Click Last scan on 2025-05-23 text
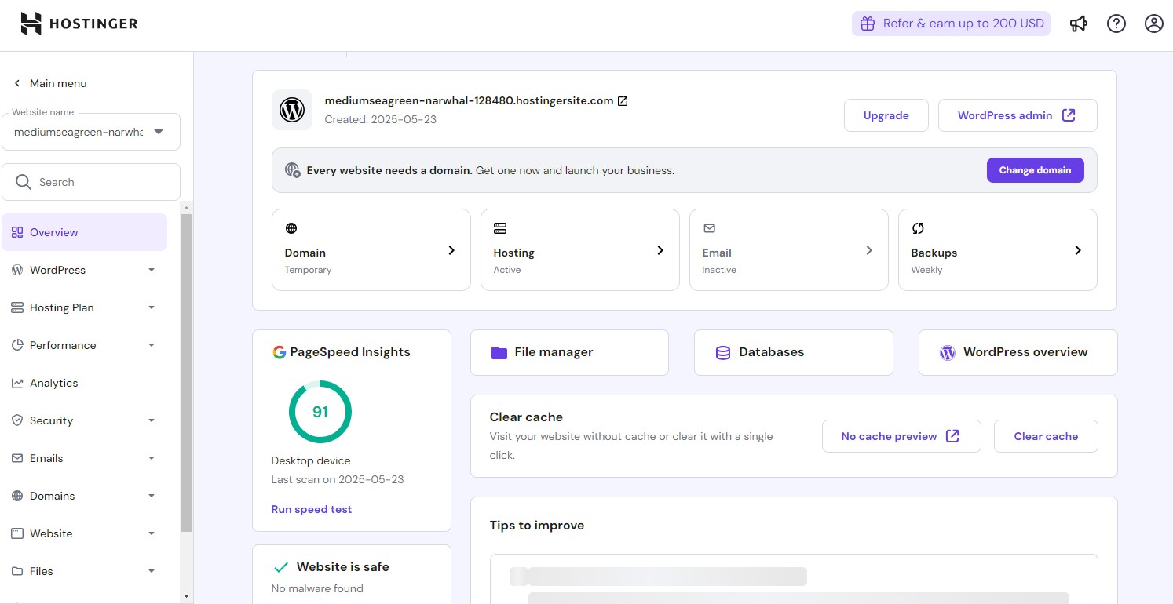Screen dimensions: 1173x604 (338, 479)
